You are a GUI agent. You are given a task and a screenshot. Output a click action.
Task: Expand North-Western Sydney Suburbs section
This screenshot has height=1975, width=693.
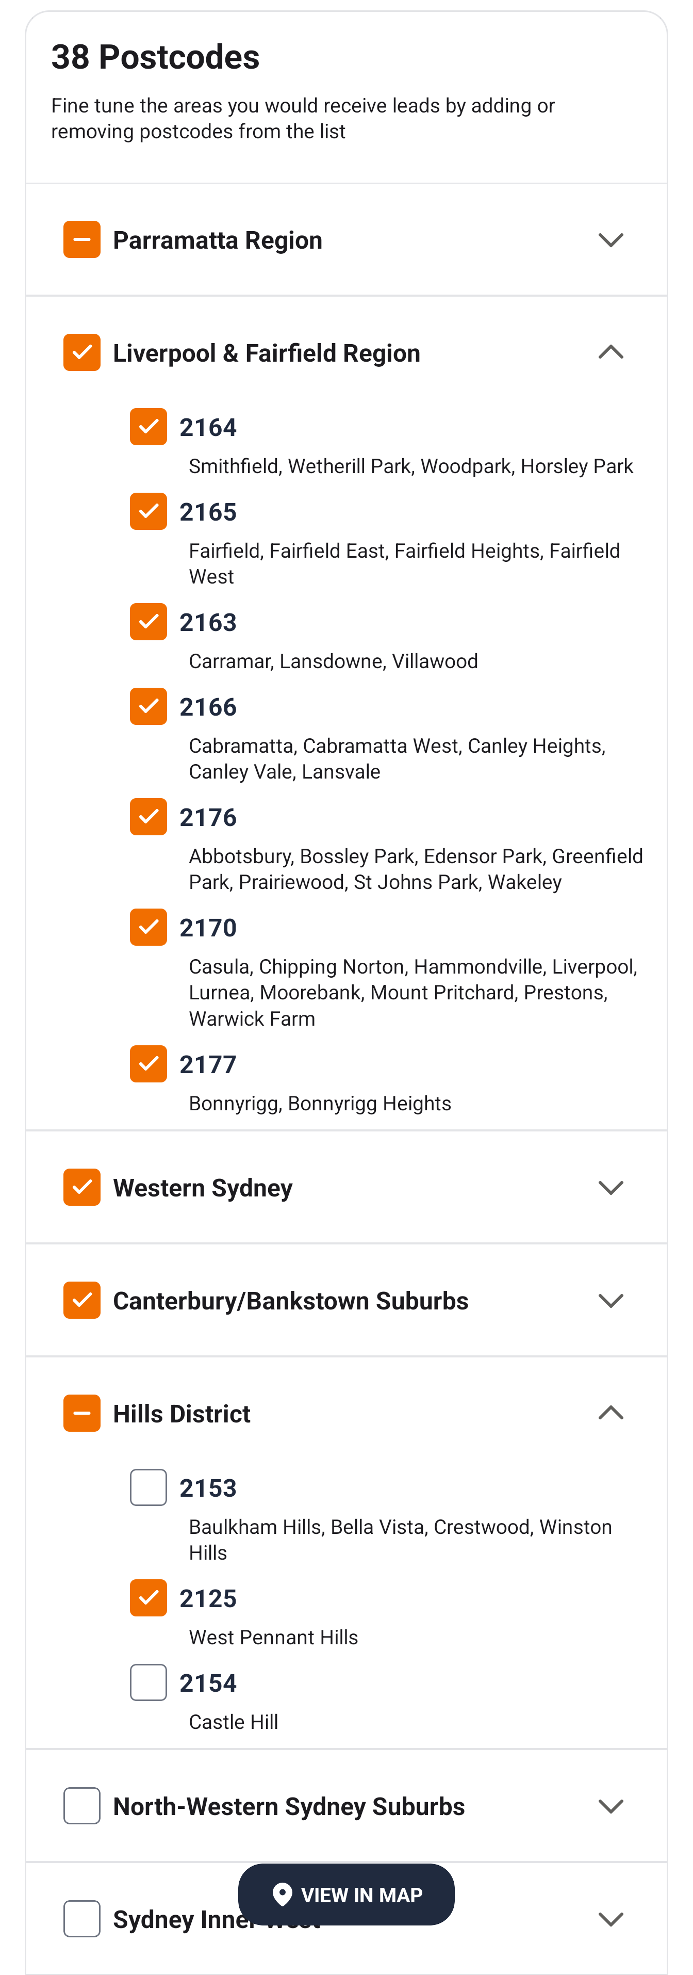pos(610,1806)
